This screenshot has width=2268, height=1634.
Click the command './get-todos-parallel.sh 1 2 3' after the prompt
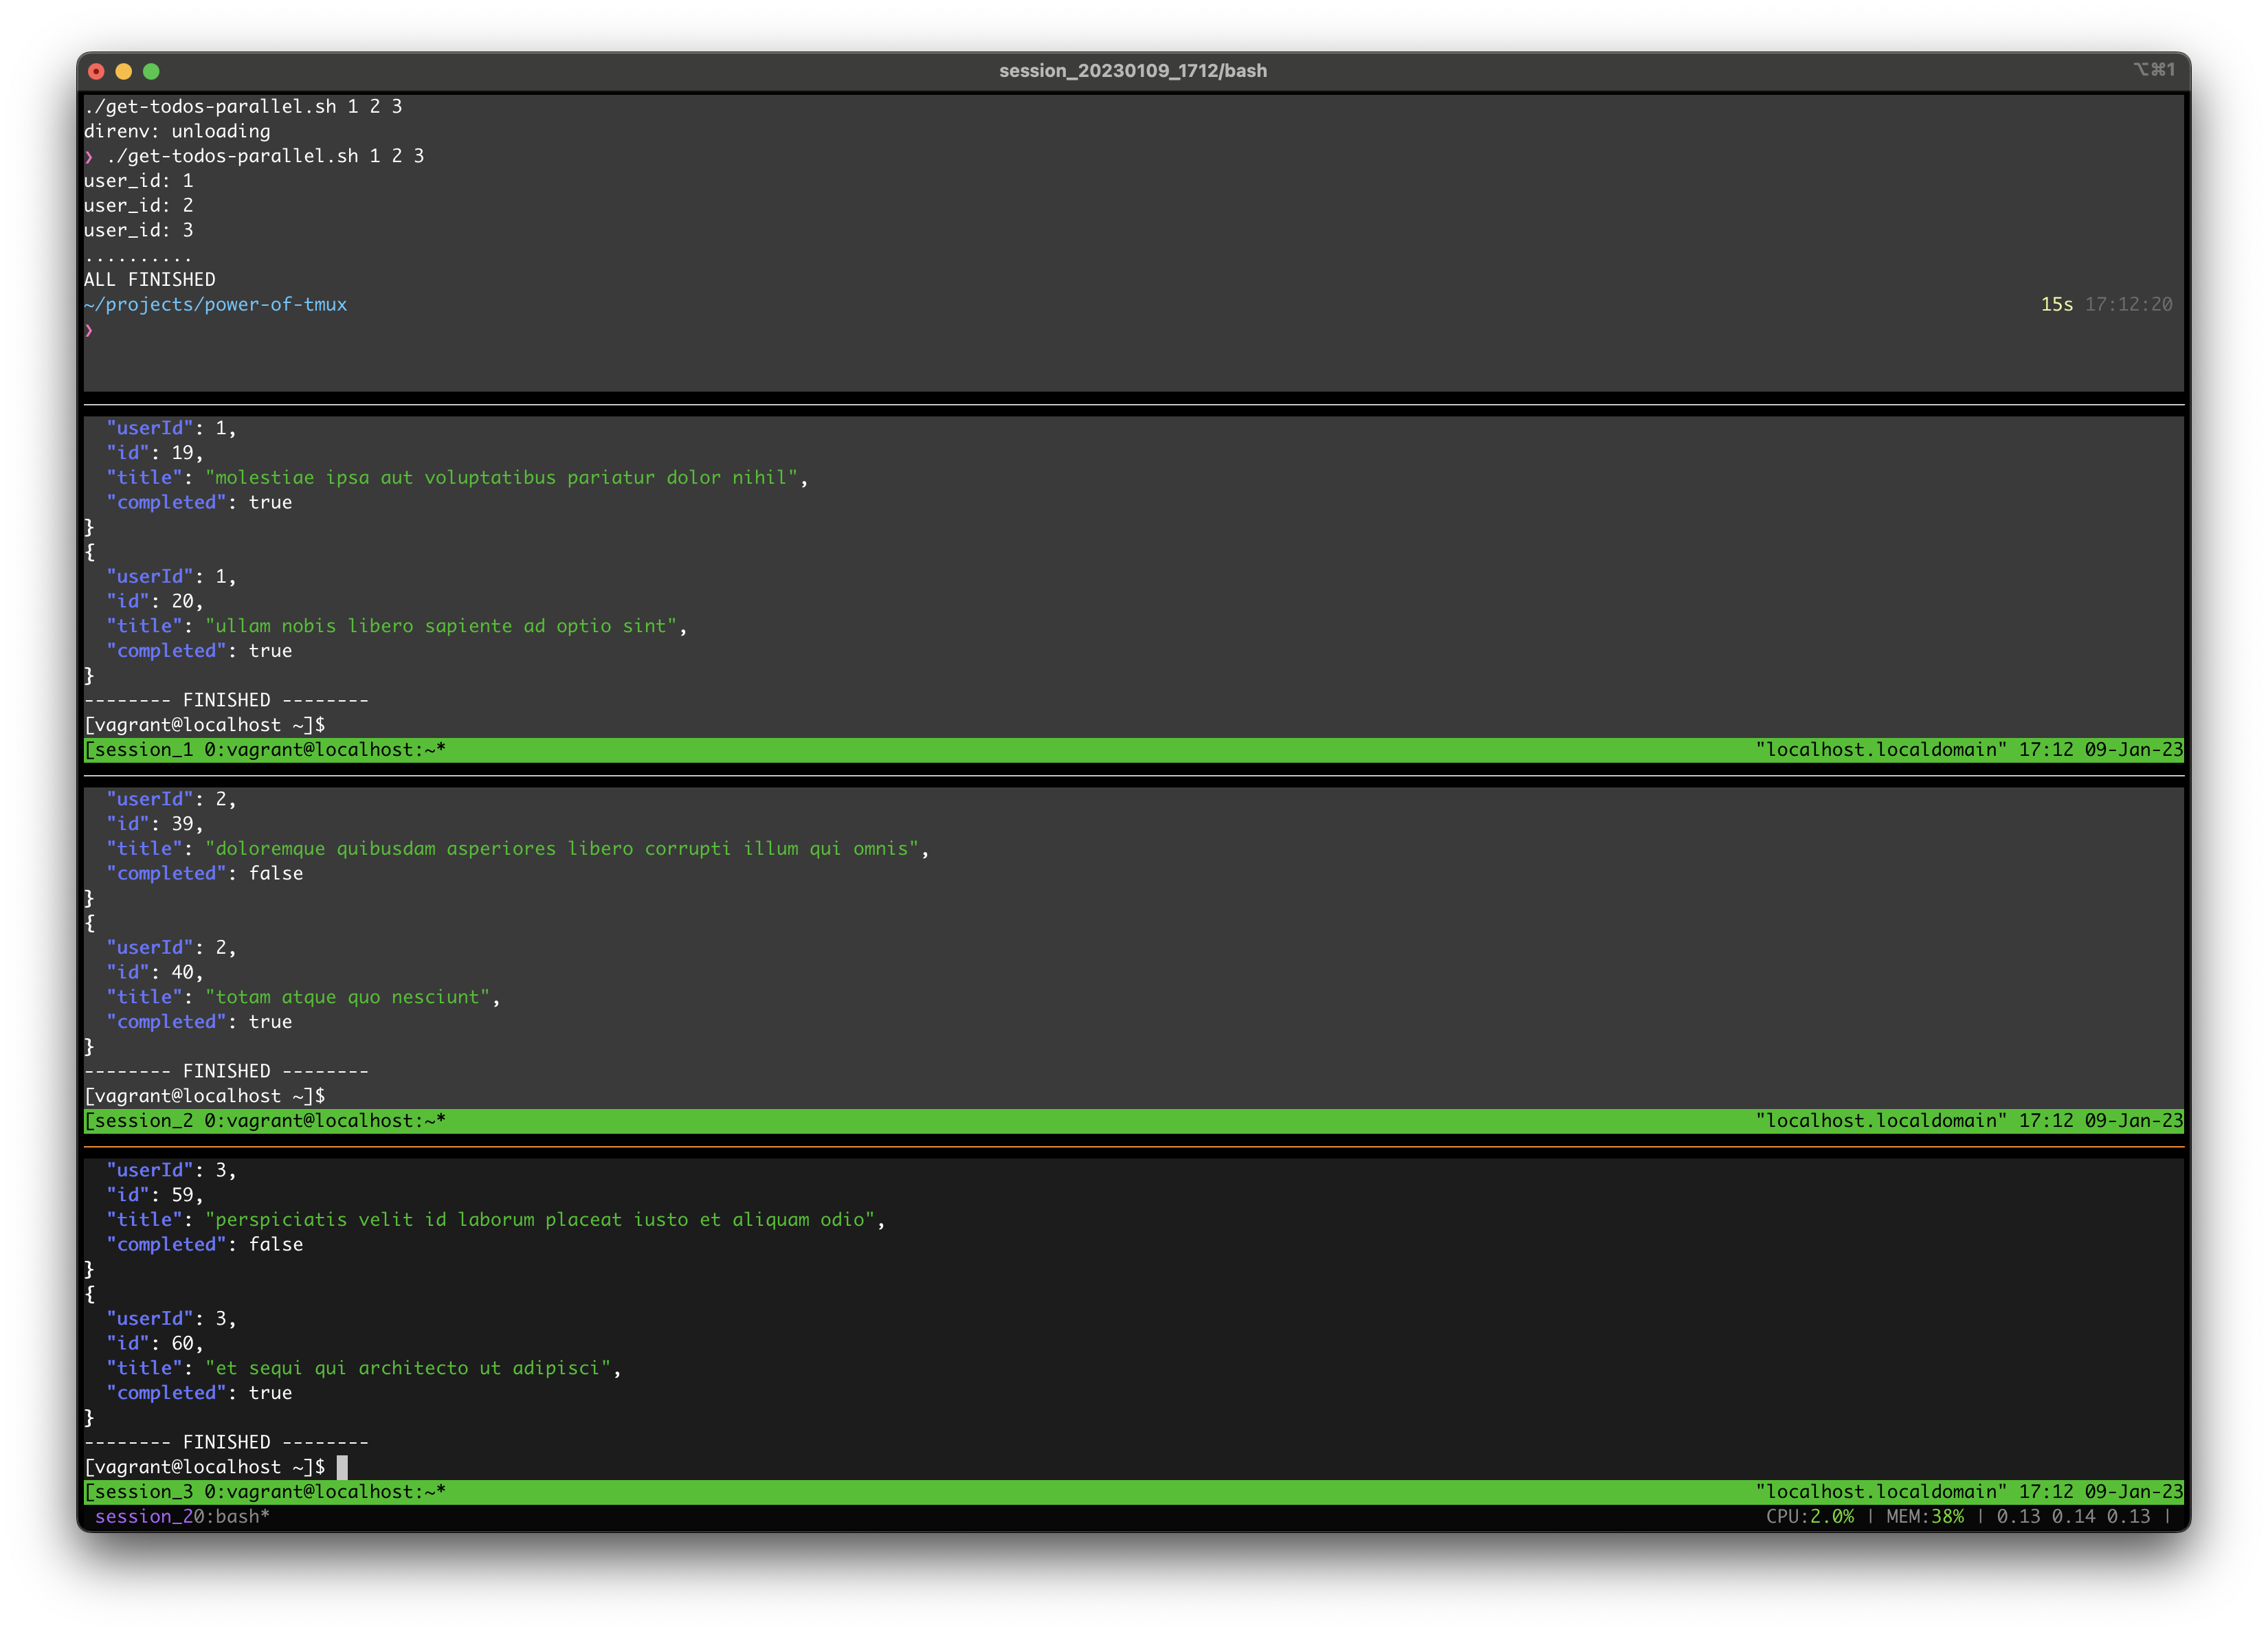(x=265, y=156)
